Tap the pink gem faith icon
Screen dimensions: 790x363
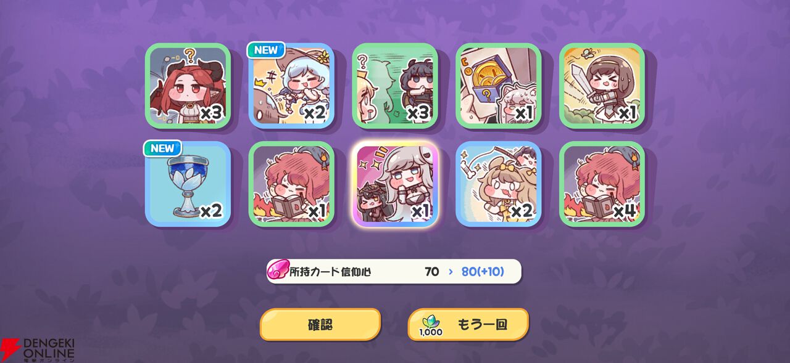tap(278, 271)
